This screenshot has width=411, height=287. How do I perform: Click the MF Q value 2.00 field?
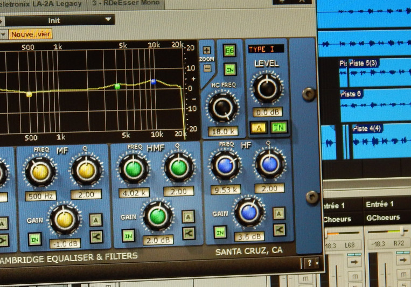[x=86, y=194]
